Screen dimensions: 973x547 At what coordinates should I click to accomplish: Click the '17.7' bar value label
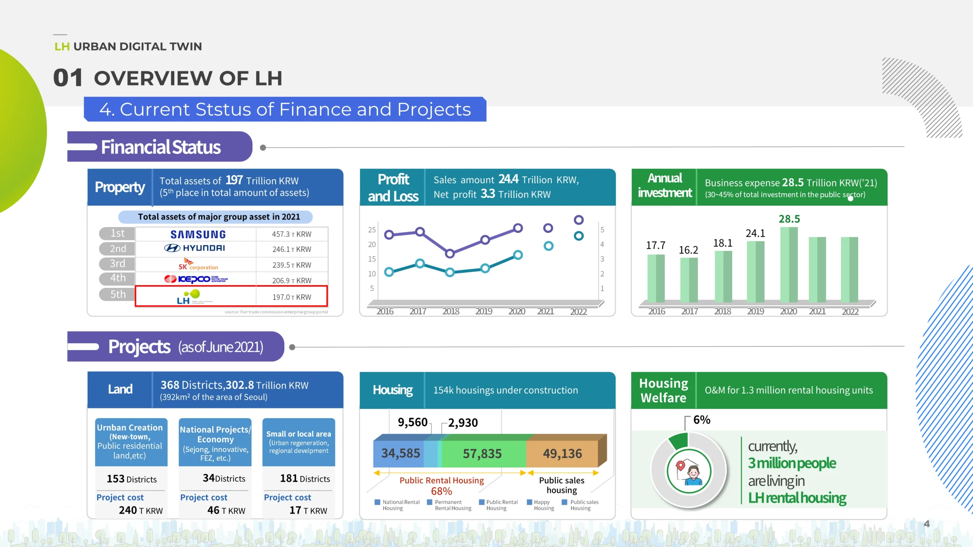click(x=656, y=245)
